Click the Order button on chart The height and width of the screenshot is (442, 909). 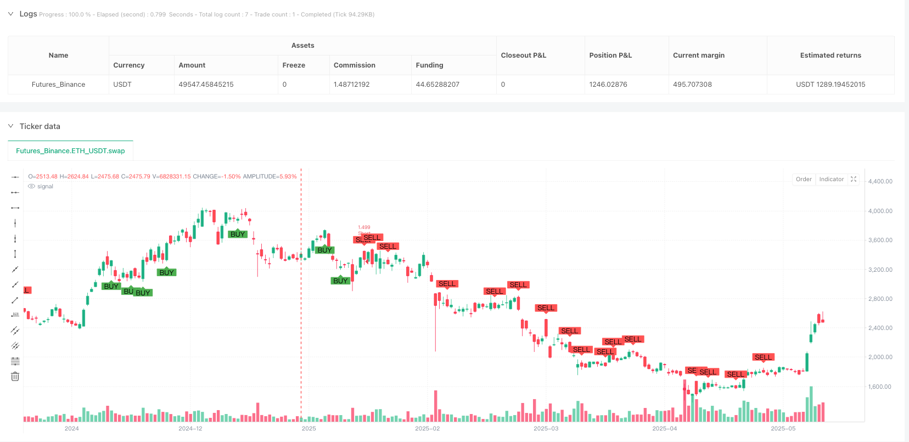(x=804, y=179)
